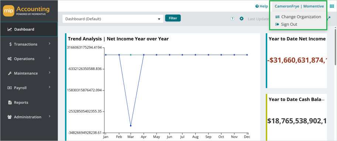Select Change Organization from user menu
The height and width of the screenshot is (141, 337).
coord(298,17)
